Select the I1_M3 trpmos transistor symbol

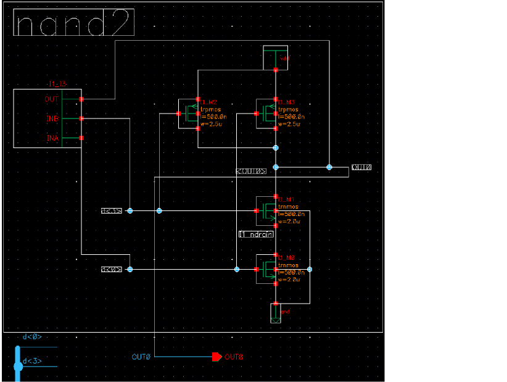266,114
